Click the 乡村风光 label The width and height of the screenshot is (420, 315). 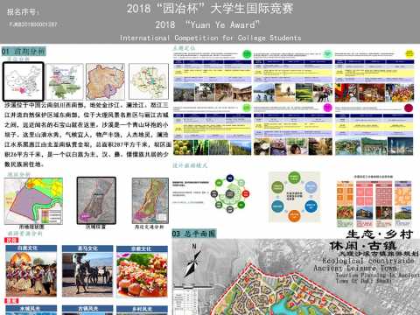pos(142,309)
